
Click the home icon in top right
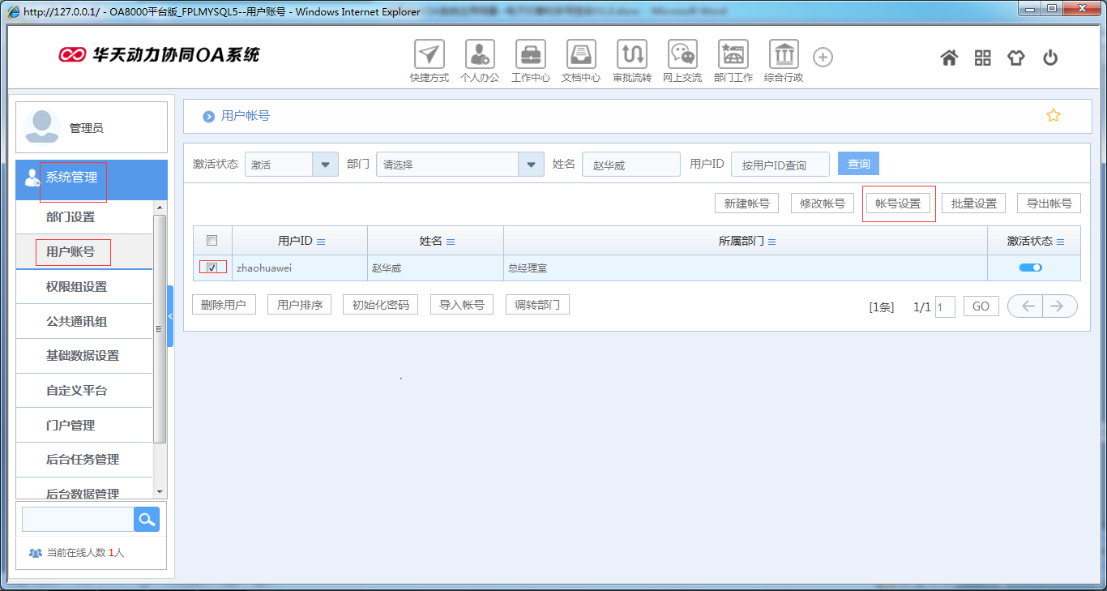tap(948, 58)
